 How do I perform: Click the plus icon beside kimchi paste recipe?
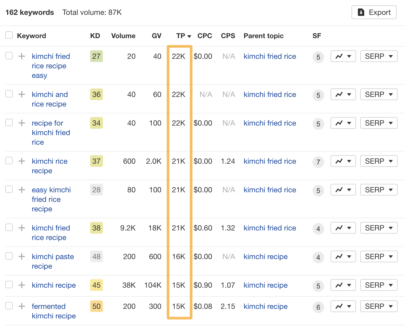pos(21,256)
